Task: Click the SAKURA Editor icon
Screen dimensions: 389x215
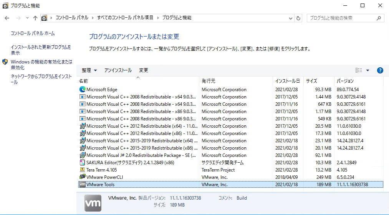Action: coord(82,163)
